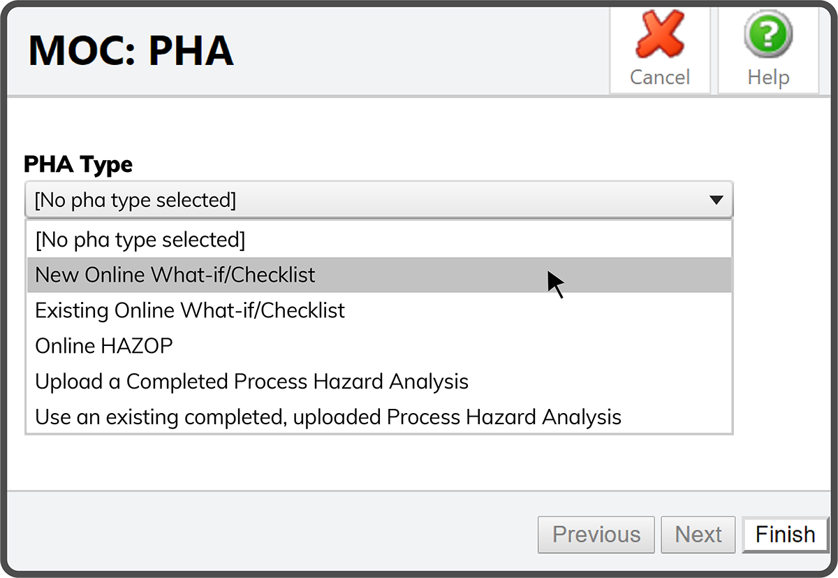The width and height of the screenshot is (838, 578).
Task: Click the PHA Type dropdown arrow
Action: pos(716,201)
